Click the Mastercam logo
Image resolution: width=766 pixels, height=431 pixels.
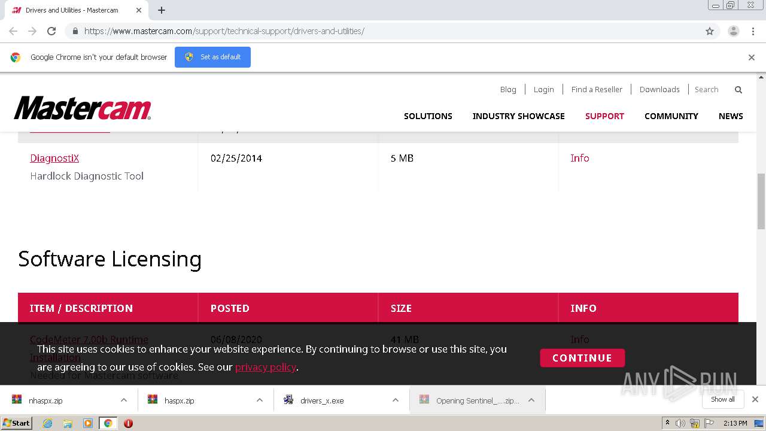83,108
